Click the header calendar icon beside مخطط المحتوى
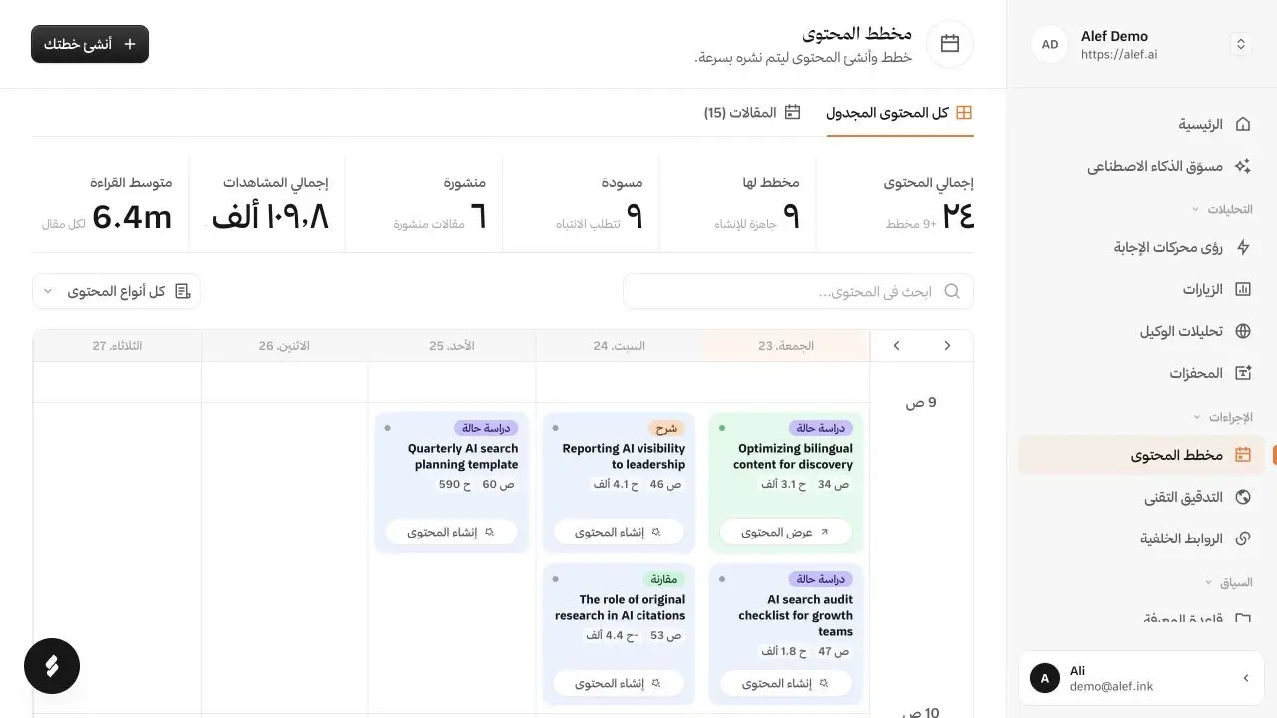The image size is (1277, 718). (950, 44)
